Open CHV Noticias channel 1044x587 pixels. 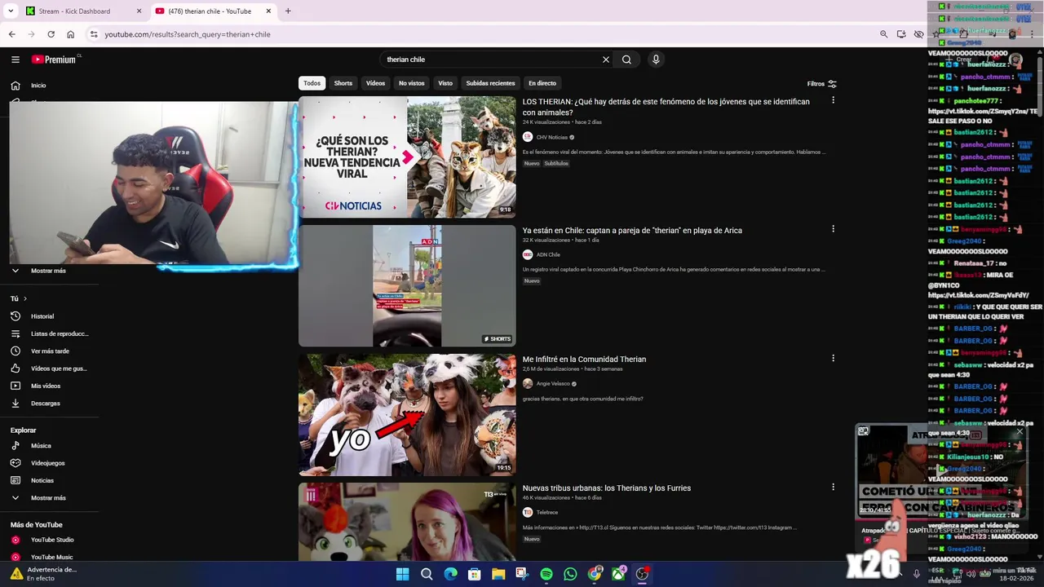click(x=551, y=137)
